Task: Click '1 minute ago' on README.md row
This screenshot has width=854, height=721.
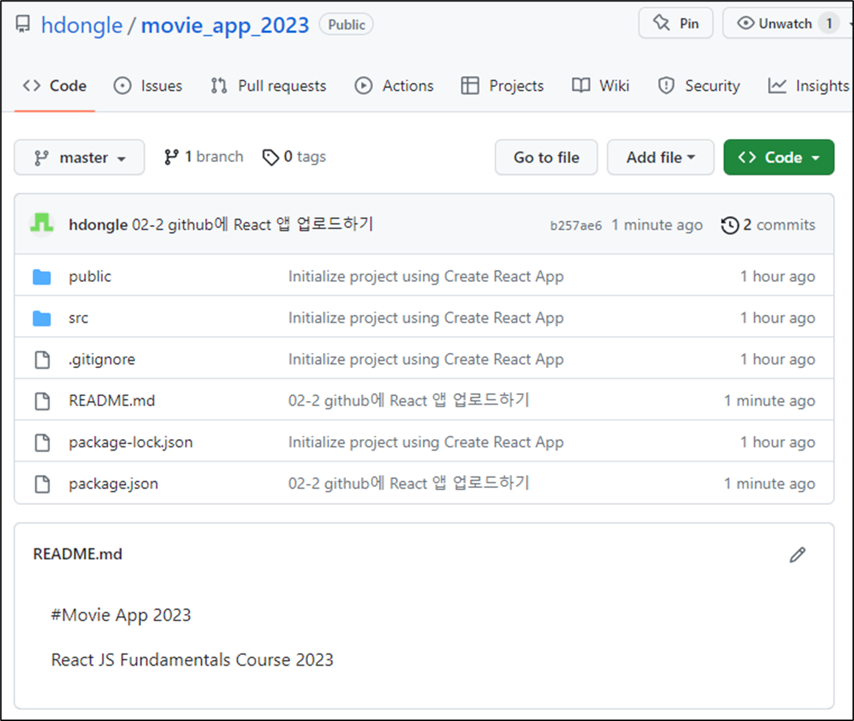Action: [769, 401]
